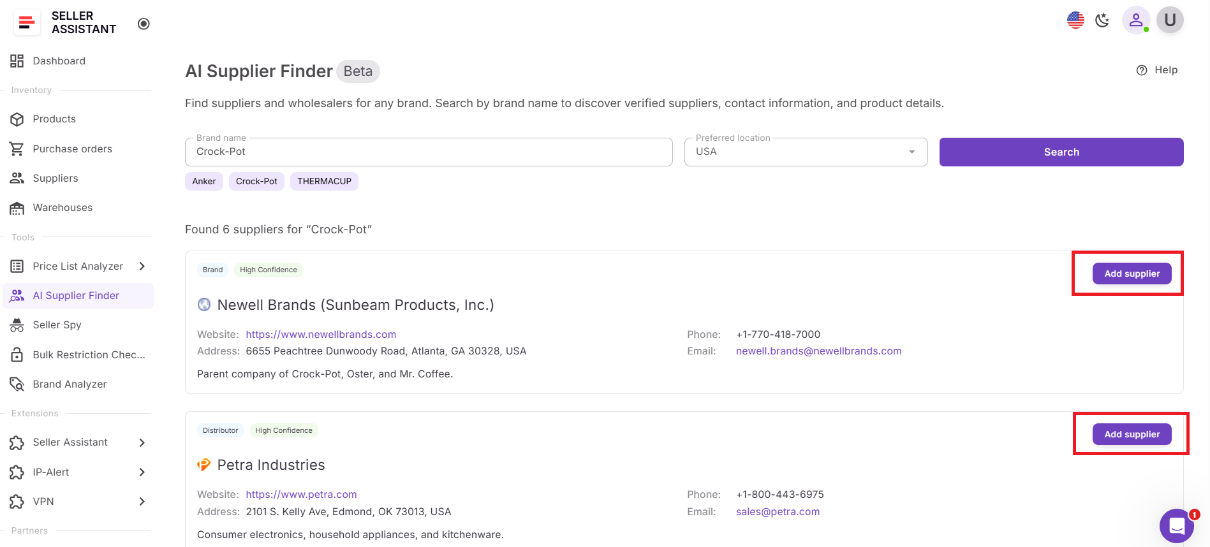Email newell.brands@newellbrands.com

coord(819,351)
